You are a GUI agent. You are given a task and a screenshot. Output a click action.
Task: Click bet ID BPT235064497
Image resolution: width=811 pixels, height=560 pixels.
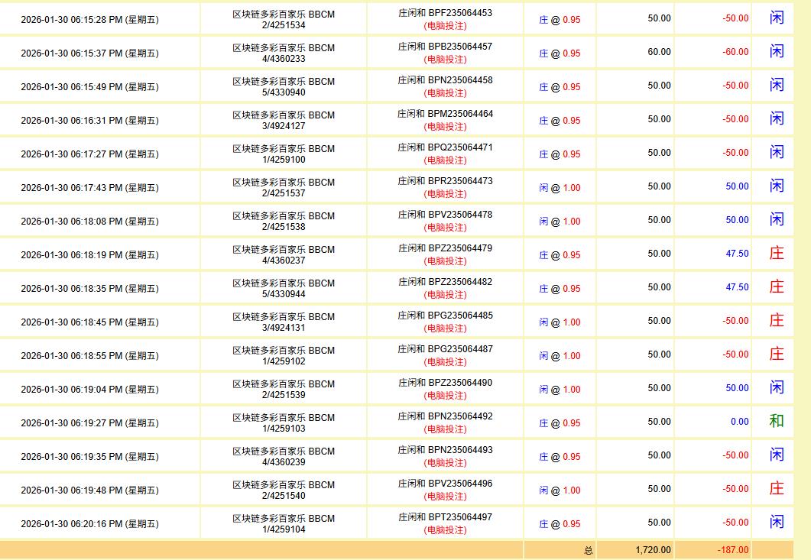point(460,517)
